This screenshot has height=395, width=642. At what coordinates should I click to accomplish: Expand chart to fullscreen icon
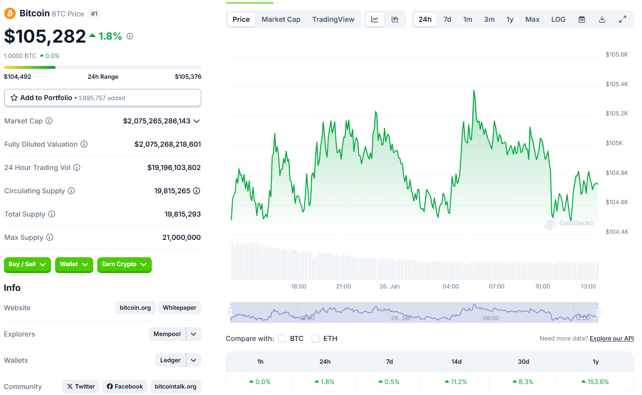pyautogui.click(x=623, y=19)
